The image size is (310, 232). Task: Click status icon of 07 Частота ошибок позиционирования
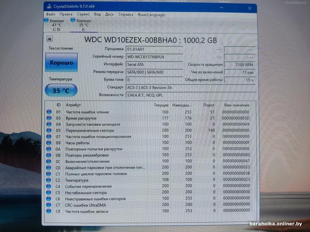49,136
